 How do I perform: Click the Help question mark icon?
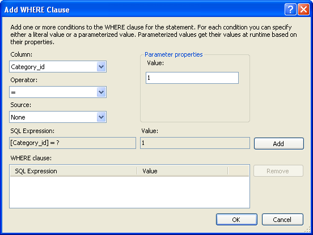[290, 10]
